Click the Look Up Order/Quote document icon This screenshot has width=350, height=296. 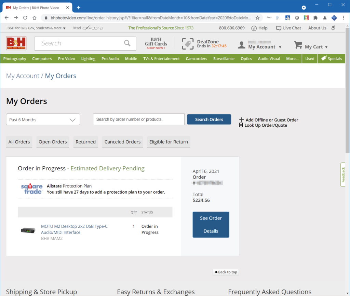tap(241, 125)
